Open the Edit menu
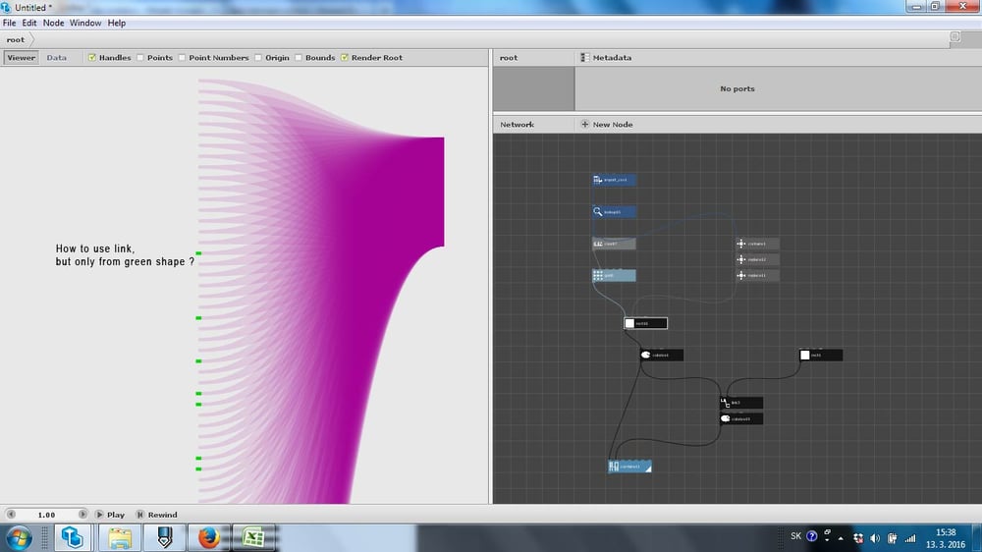The width and height of the screenshot is (982, 552). [x=29, y=23]
